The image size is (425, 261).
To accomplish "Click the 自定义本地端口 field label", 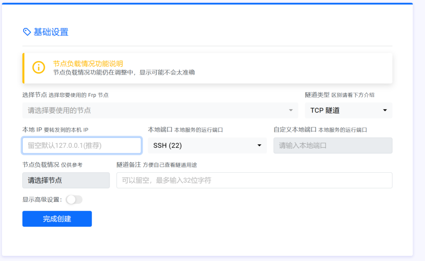I will click(x=295, y=130).
